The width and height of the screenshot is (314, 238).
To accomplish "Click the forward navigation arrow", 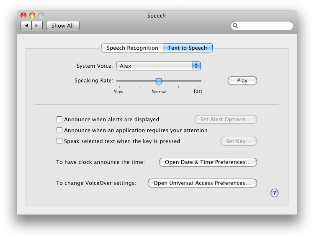I will [37, 26].
